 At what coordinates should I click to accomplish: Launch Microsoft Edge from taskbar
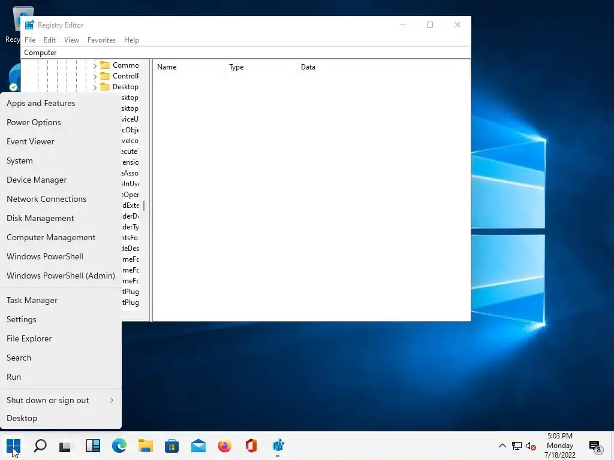click(x=119, y=446)
